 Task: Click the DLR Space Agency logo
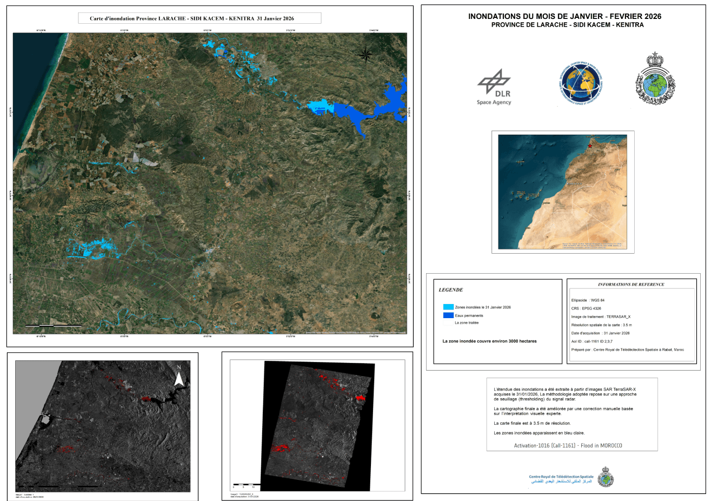494,87
